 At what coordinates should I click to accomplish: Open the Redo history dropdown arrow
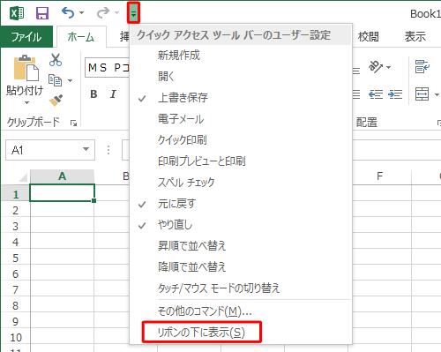click(116, 12)
